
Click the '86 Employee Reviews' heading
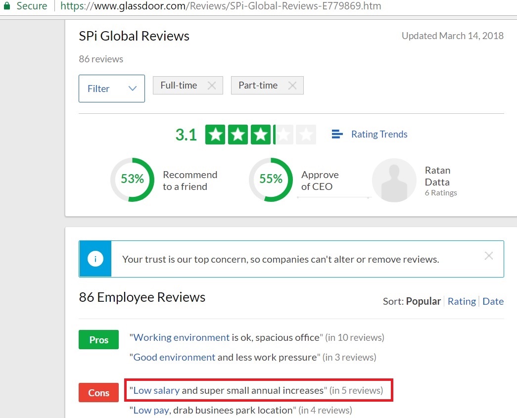[x=142, y=297]
